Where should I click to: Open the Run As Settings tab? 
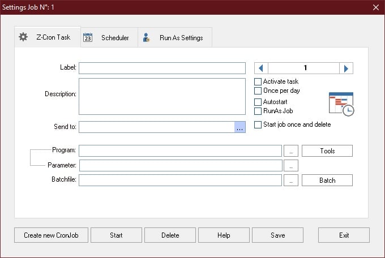click(174, 38)
